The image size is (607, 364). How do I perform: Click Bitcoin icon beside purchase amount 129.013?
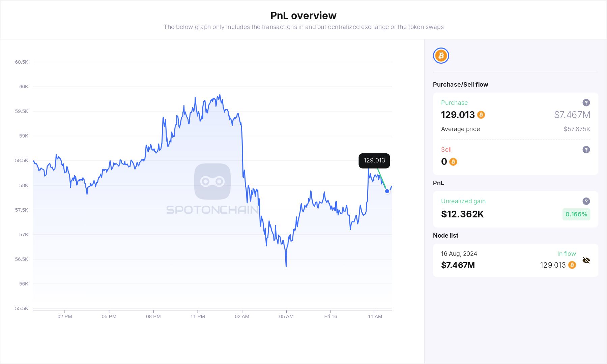click(481, 115)
